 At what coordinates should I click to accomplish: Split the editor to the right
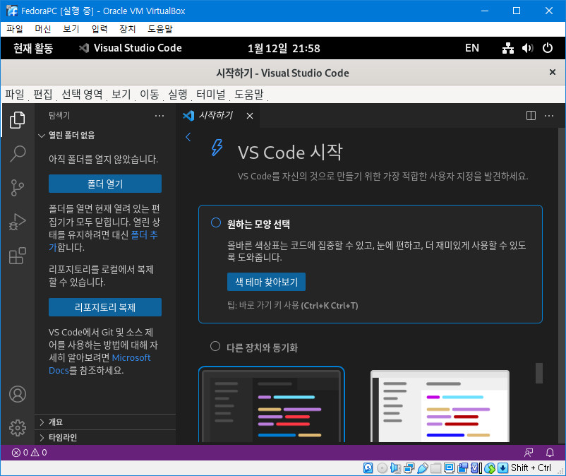tap(531, 116)
